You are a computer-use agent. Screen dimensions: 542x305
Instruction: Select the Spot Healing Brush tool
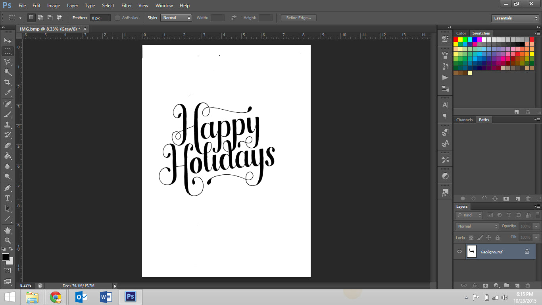point(8,104)
